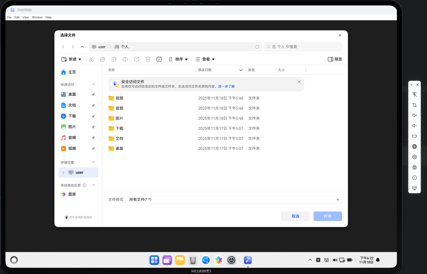Open the 预览 preview pane
The width and height of the screenshot is (427, 274).
click(x=335, y=59)
